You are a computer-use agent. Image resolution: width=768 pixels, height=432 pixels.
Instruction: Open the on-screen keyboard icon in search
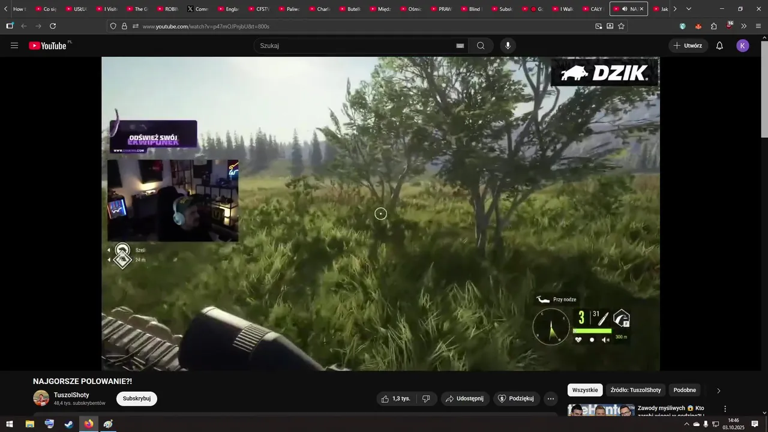click(460, 46)
